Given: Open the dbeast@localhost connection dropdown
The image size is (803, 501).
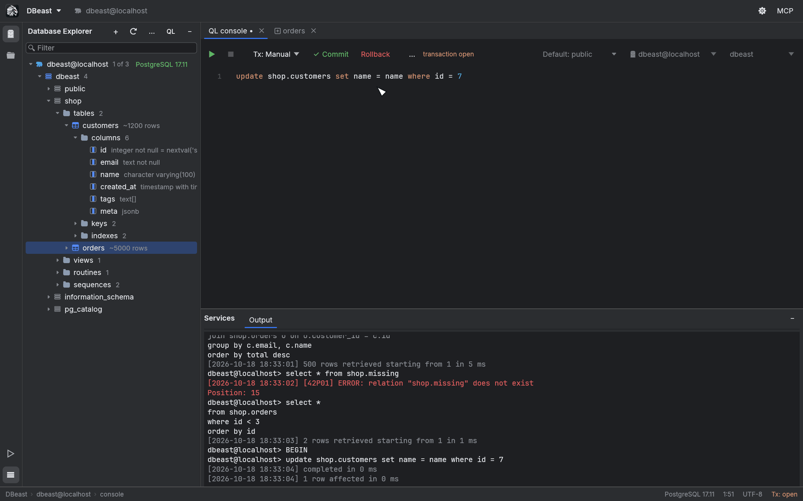Looking at the screenshot, I should point(673,54).
